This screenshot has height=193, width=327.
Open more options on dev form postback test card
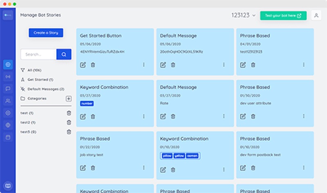coord(304,167)
